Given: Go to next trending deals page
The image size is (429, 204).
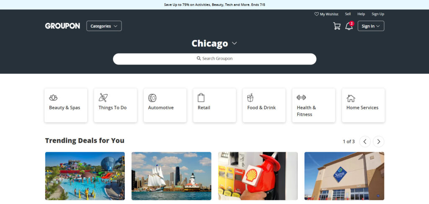Looking at the screenshot, I should click(x=378, y=142).
